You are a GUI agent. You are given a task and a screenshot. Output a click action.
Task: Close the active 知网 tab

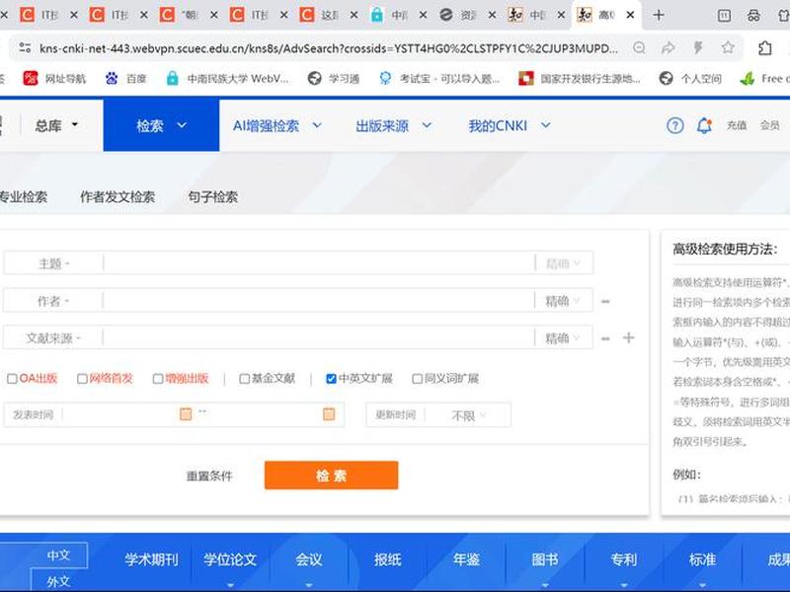[630, 15]
